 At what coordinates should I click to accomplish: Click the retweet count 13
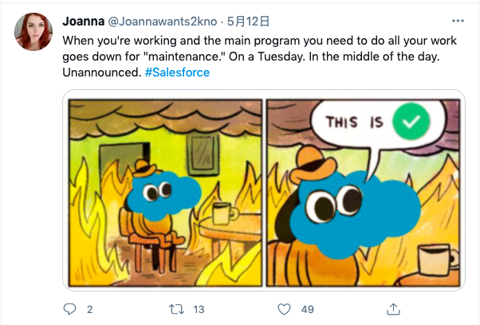pos(199,309)
